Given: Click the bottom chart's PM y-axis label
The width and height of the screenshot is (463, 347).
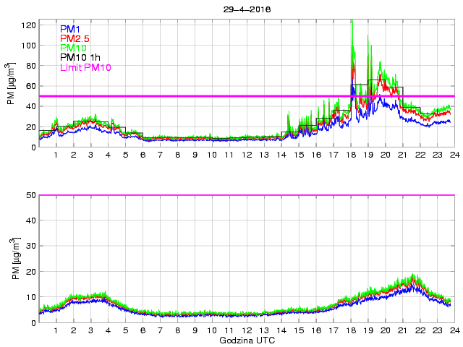Looking at the screenshot, I should pos(12,259).
